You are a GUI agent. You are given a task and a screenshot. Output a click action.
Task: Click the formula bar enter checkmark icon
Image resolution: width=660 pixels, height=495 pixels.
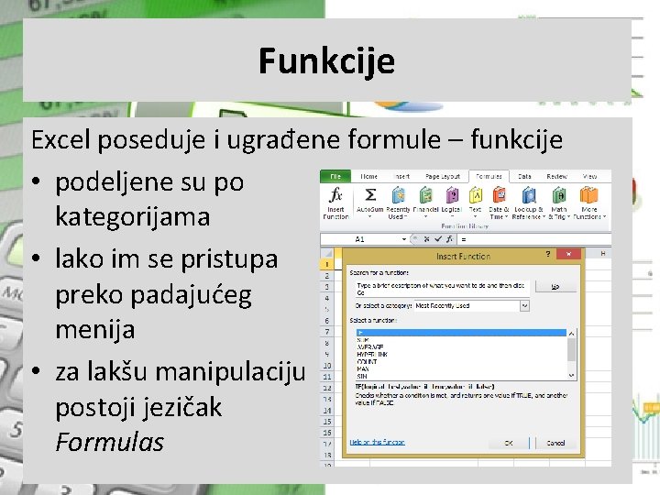coord(438,239)
